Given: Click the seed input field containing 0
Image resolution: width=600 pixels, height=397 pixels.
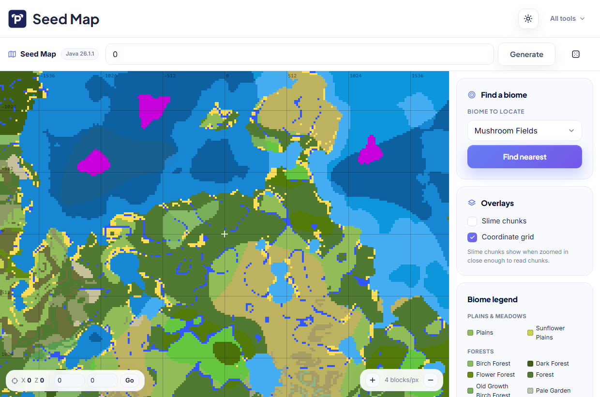Looking at the screenshot, I should click(300, 54).
